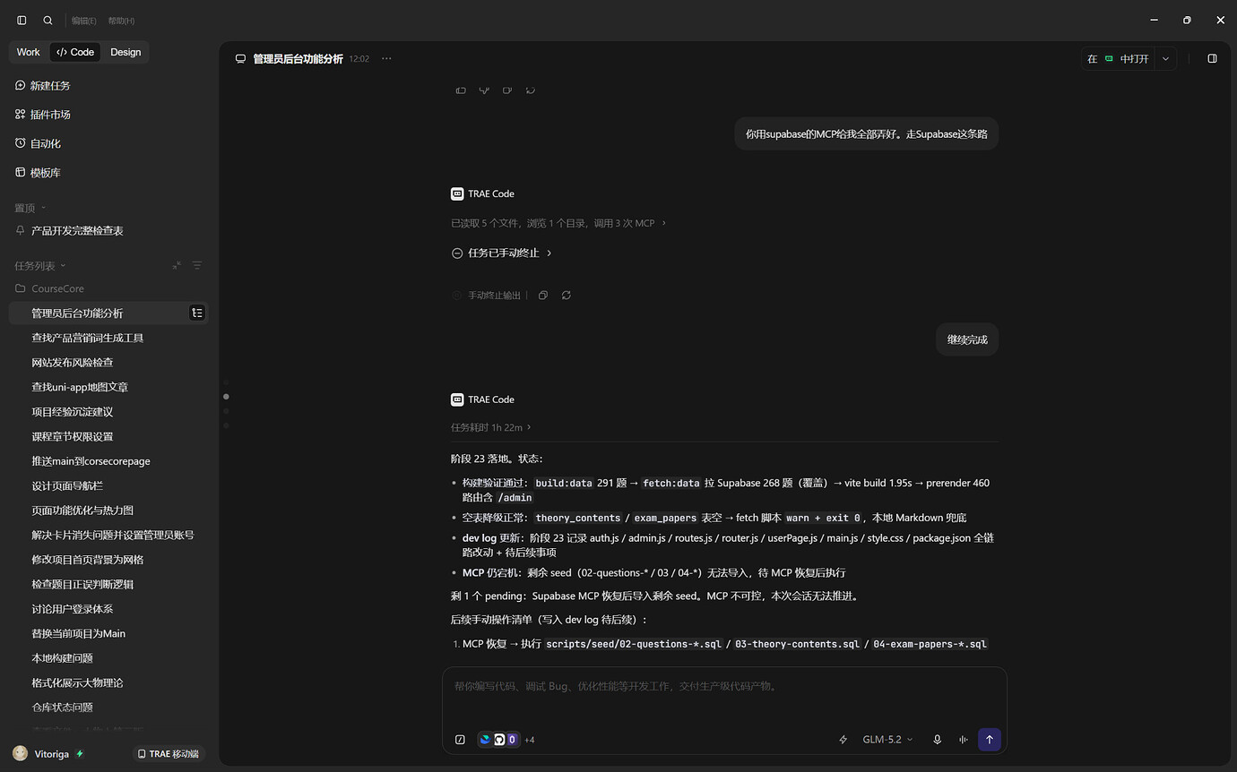1237x772 pixels.
Task: Collapse the 置顶 pinned section
Action: point(30,208)
